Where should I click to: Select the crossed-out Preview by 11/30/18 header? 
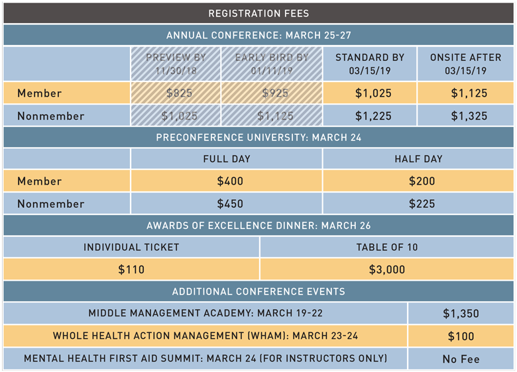coord(176,64)
